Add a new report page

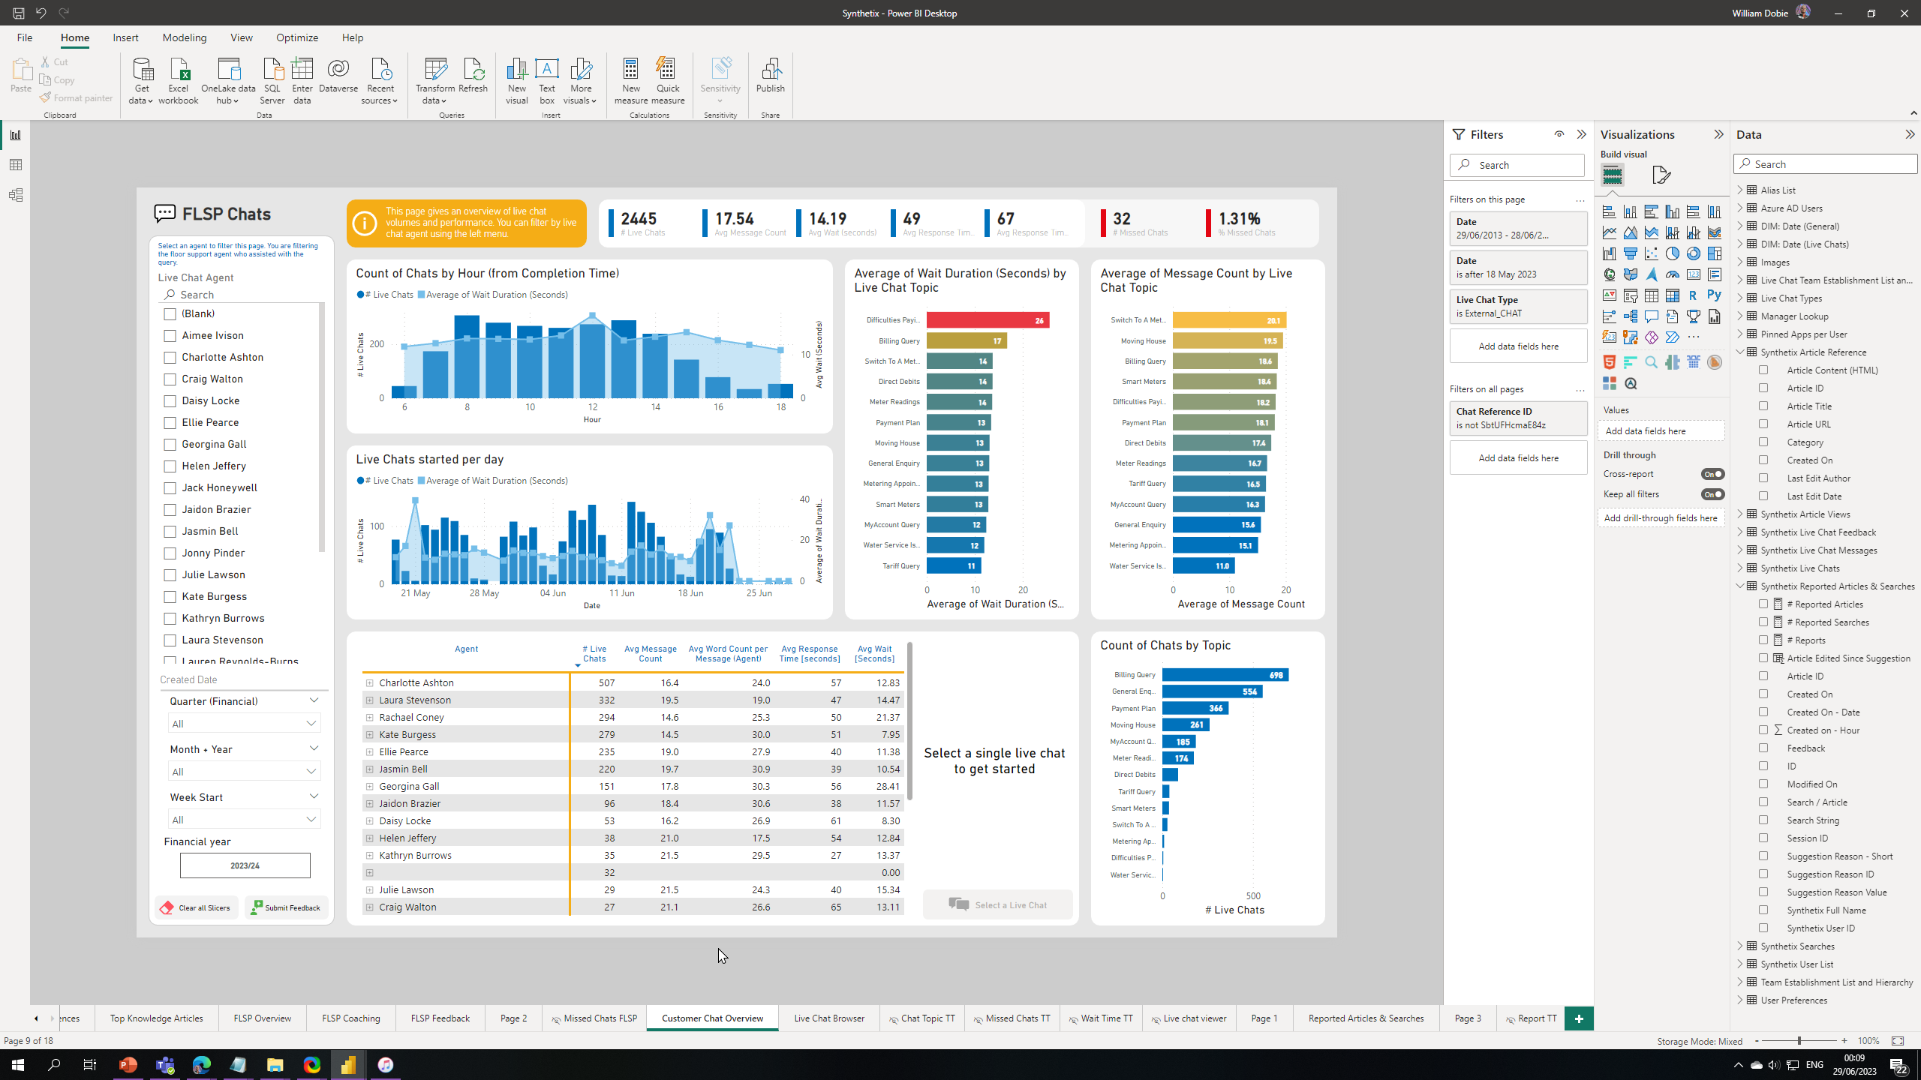pos(1579,1018)
